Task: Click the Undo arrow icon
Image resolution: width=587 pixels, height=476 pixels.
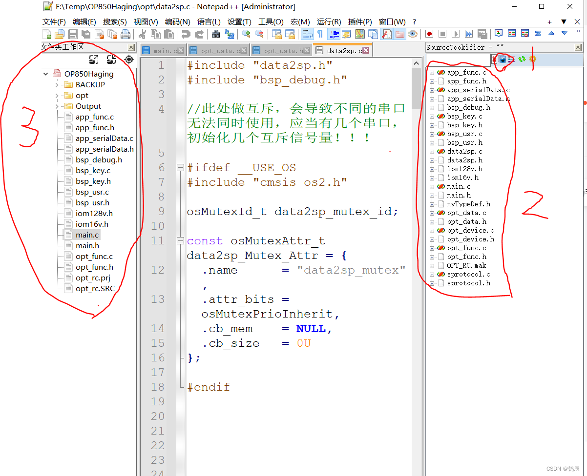Action: (x=186, y=34)
